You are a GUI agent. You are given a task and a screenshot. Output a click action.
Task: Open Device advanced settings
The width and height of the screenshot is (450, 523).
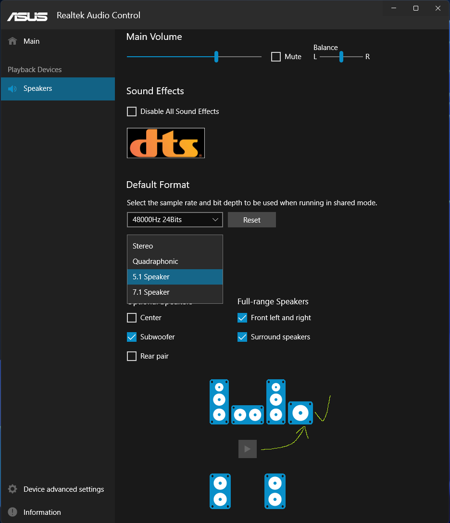58,489
